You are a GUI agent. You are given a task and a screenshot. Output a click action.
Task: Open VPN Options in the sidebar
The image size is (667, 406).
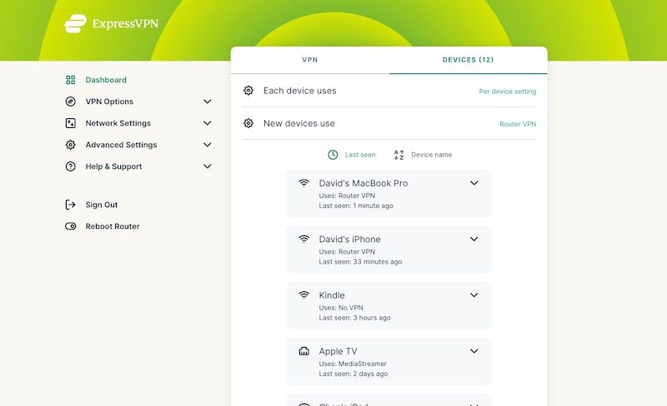click(x=109, y=101)
